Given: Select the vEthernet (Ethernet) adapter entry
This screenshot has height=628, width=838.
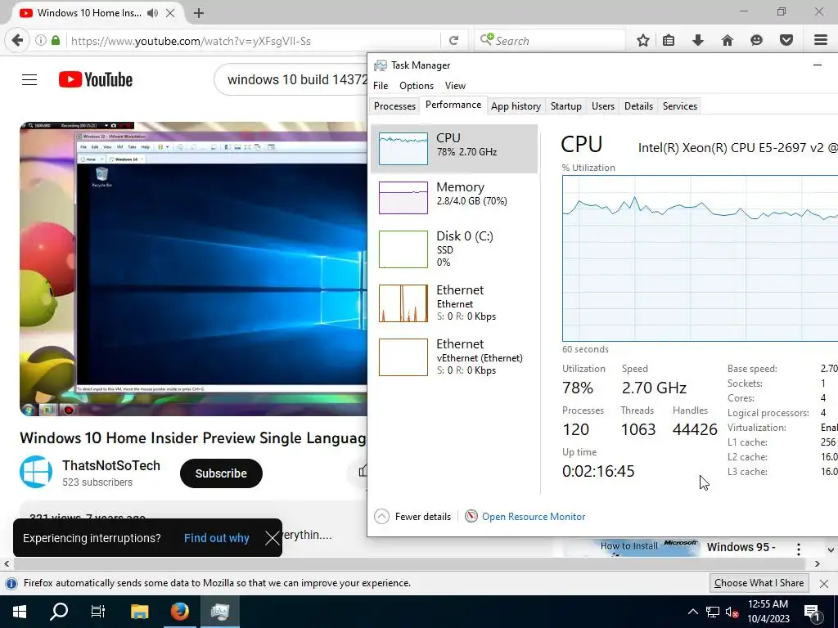Looking at the screenshot, I should pyautogui.click(x=453, y=357).
